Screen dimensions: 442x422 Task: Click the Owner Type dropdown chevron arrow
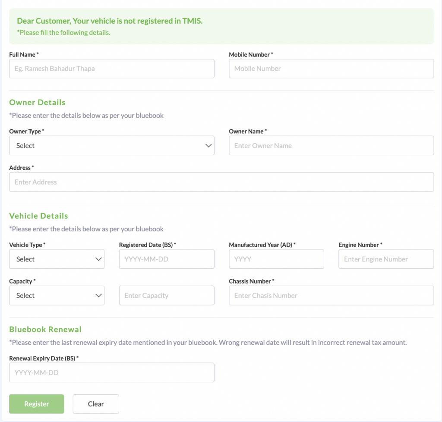(x=208, y=146)
